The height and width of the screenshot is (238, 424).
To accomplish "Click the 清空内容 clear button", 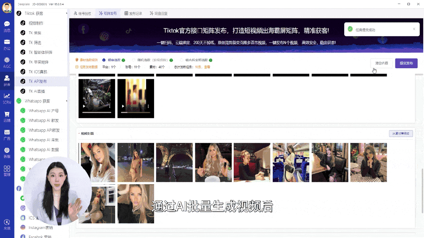I will pos(382,63).
